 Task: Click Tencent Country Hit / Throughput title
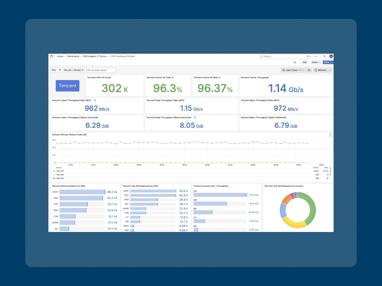click(211, 186)
